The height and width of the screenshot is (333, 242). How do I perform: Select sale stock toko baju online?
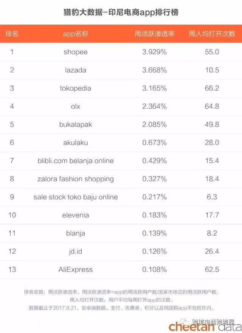[76, 197]
